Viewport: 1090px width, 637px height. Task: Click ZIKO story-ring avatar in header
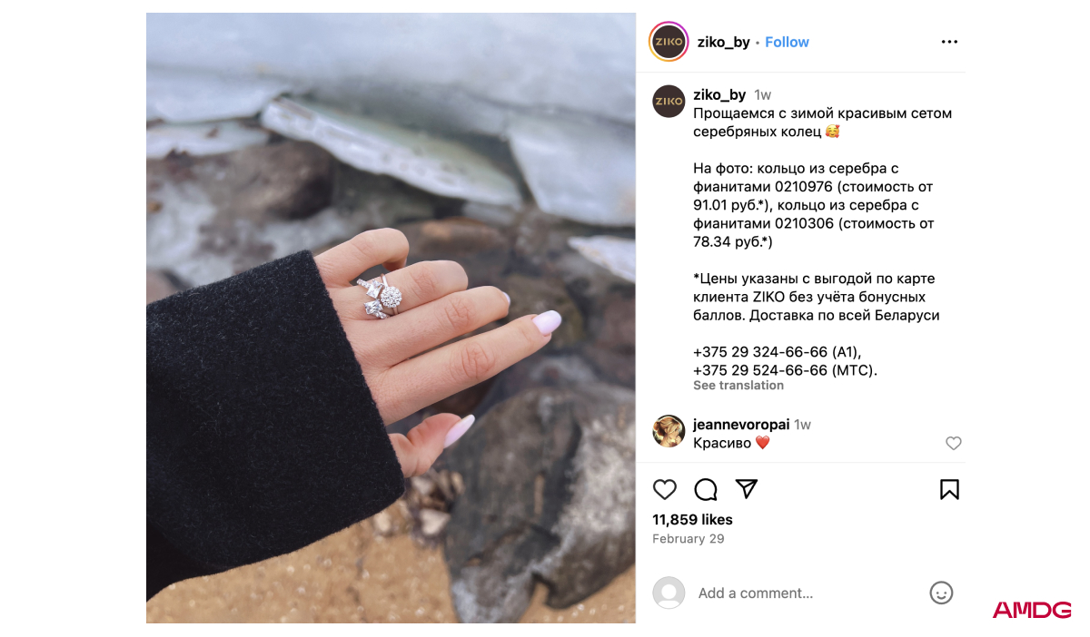[x=669, y=42]
